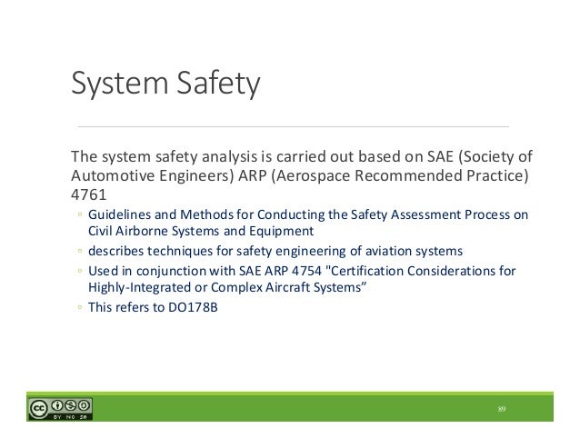Image resolution: width=580 pixels, height=448 pixels.
Task: Click the Creative Commons license badge
Action: pyautogui.click(x=60, y=409)
